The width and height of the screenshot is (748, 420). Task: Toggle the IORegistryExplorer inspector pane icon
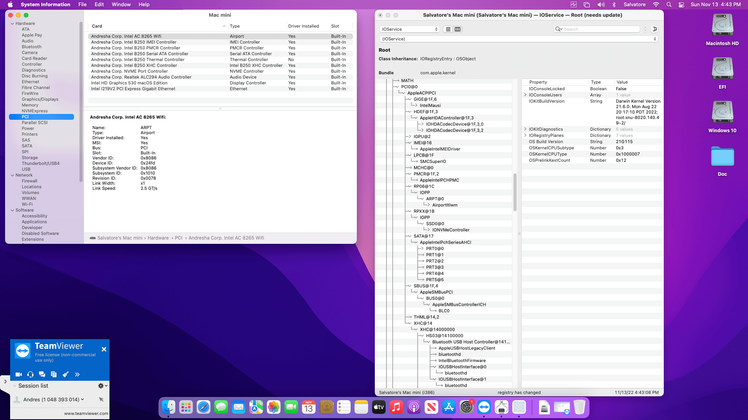pos(655,29)
